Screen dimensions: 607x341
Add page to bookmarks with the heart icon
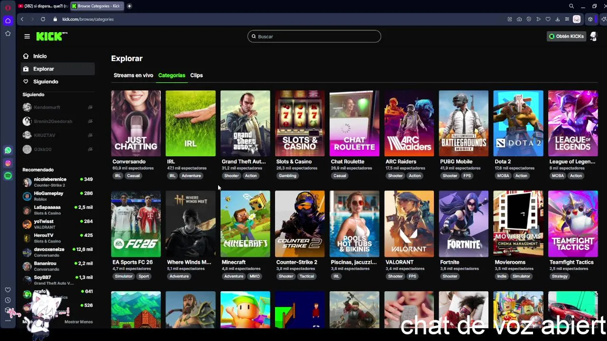[548, 19]
